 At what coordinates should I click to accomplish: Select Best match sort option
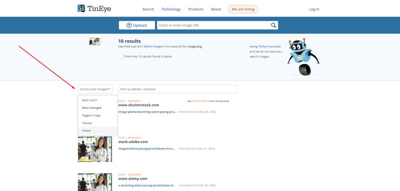[89, 100]
